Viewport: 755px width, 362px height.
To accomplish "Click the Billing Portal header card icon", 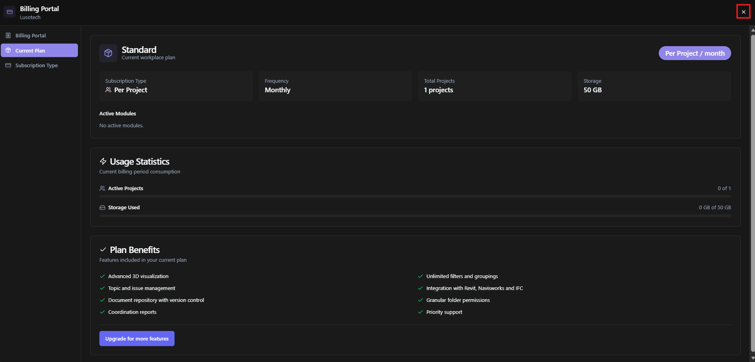I will pos(10,12).
